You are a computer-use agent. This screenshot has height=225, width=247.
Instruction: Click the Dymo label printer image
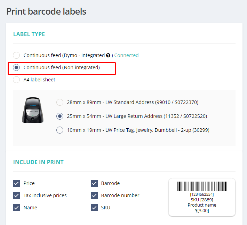click(33, 110)
